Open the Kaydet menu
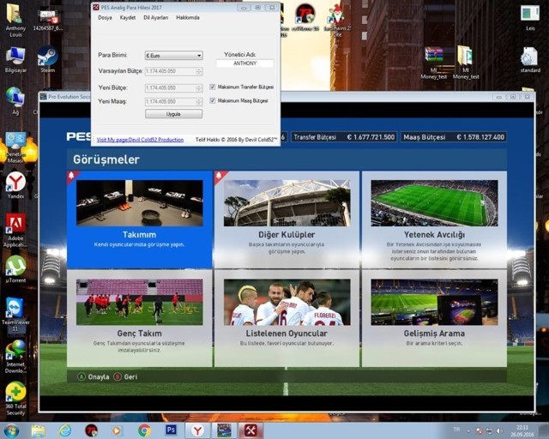 click(x=128, y=17)
